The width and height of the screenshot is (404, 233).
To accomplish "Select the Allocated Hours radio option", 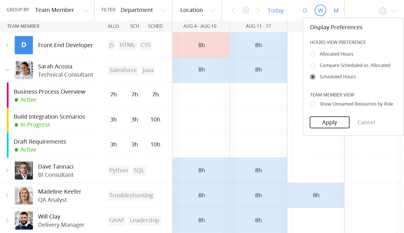I will coord(313,54).
